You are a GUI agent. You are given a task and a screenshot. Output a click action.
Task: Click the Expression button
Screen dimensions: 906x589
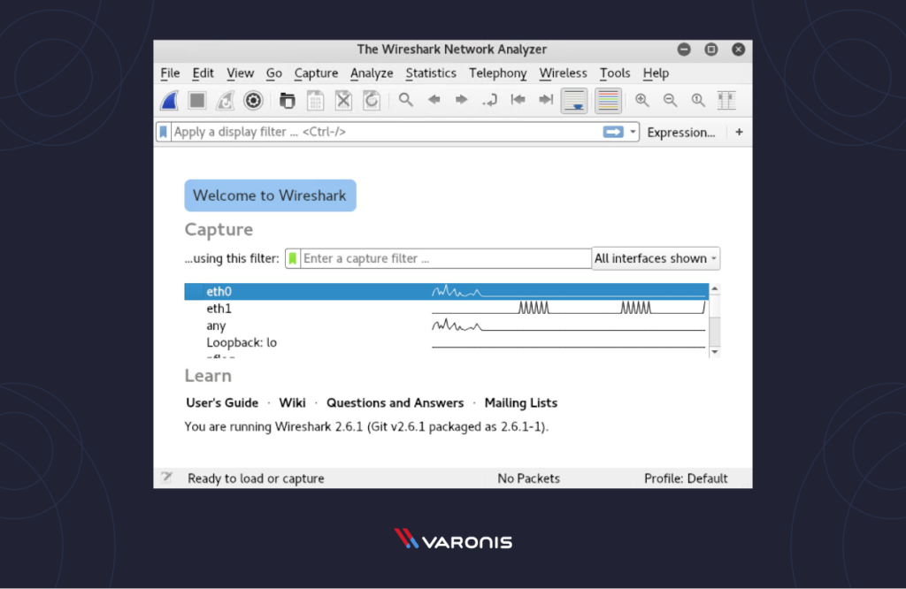[680, 132]
